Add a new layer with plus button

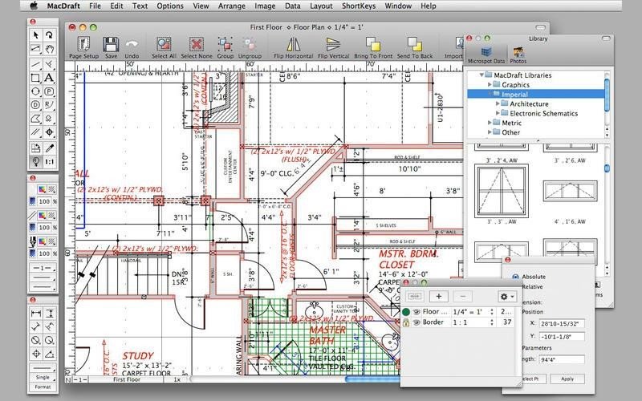[x=438, y=296]
